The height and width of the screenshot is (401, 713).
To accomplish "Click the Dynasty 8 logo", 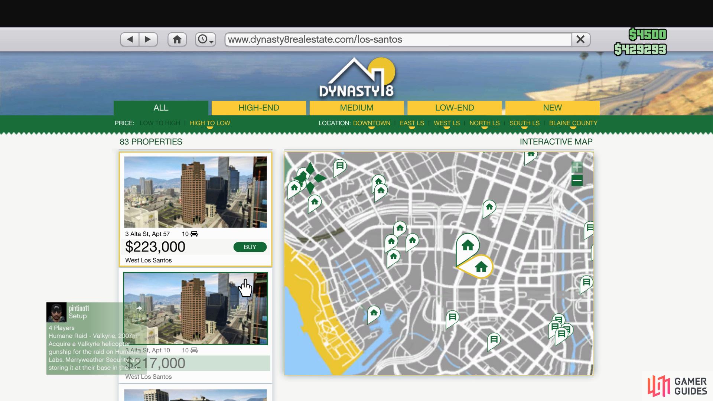I will (357, 78).
